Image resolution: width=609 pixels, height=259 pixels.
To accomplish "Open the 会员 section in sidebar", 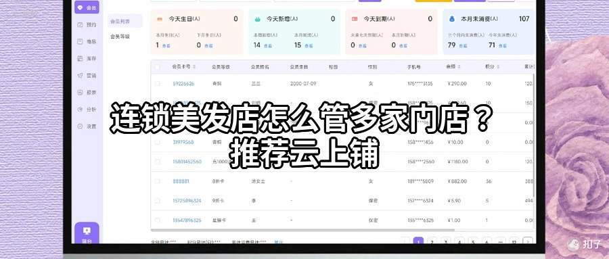I will click(x=87, y=7).
